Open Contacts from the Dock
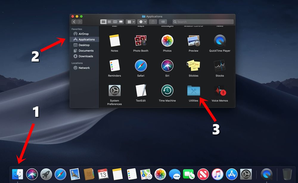Viewport: 298px width, 183px height. pos(89,174)
